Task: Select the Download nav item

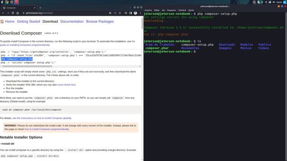Action: coord(50,21)
